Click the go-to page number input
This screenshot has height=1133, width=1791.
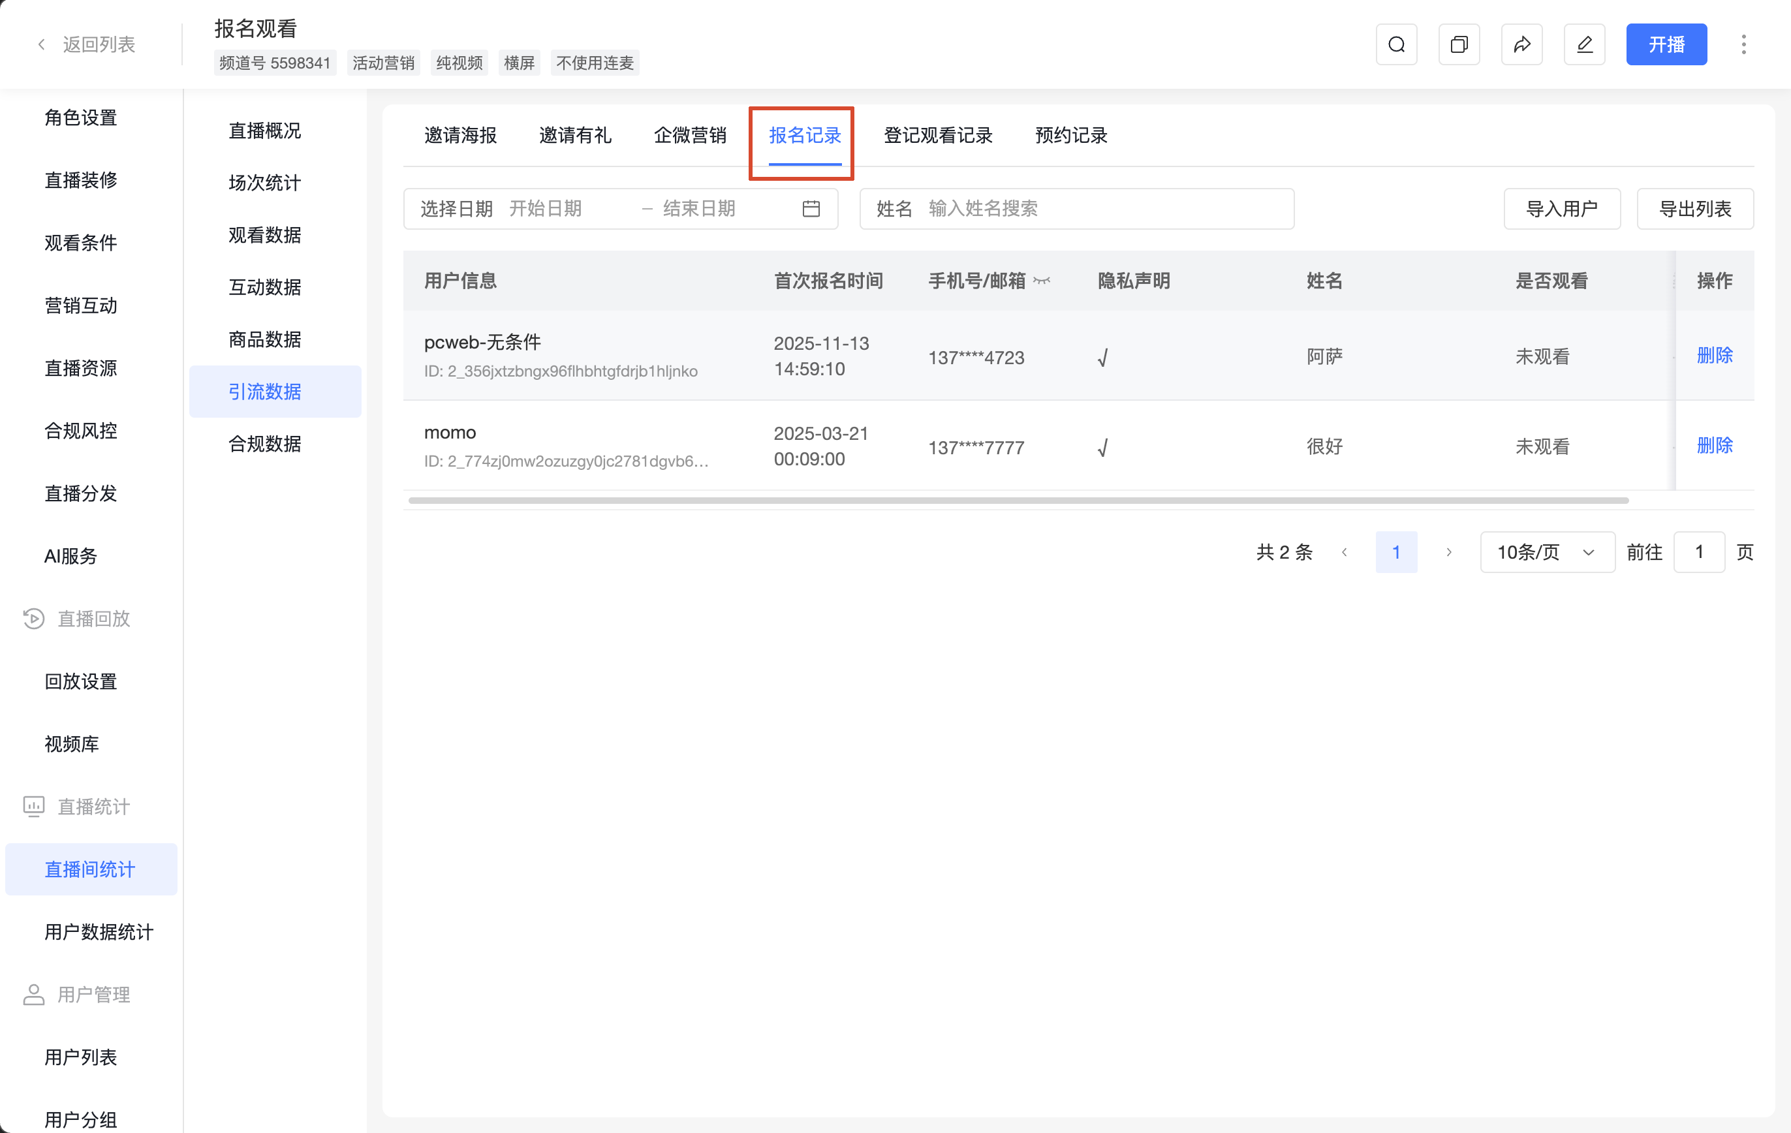pyautogui.click(x=1699, y=552)
